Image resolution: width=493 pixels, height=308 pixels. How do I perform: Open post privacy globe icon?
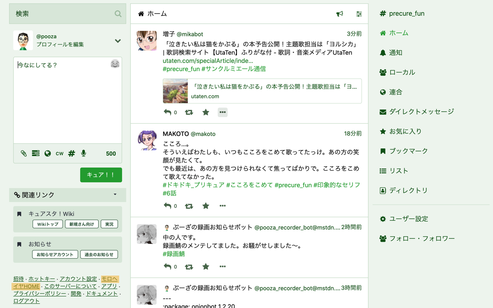tap(48, 154)
